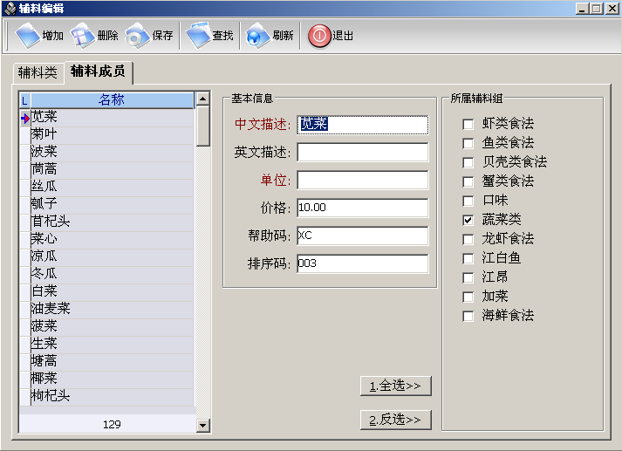Image resolution: width=622 pixels, height=451 pixels.
Task: Uncheck the 蔬菜类 checkbox
Action: tap(468, 220)
